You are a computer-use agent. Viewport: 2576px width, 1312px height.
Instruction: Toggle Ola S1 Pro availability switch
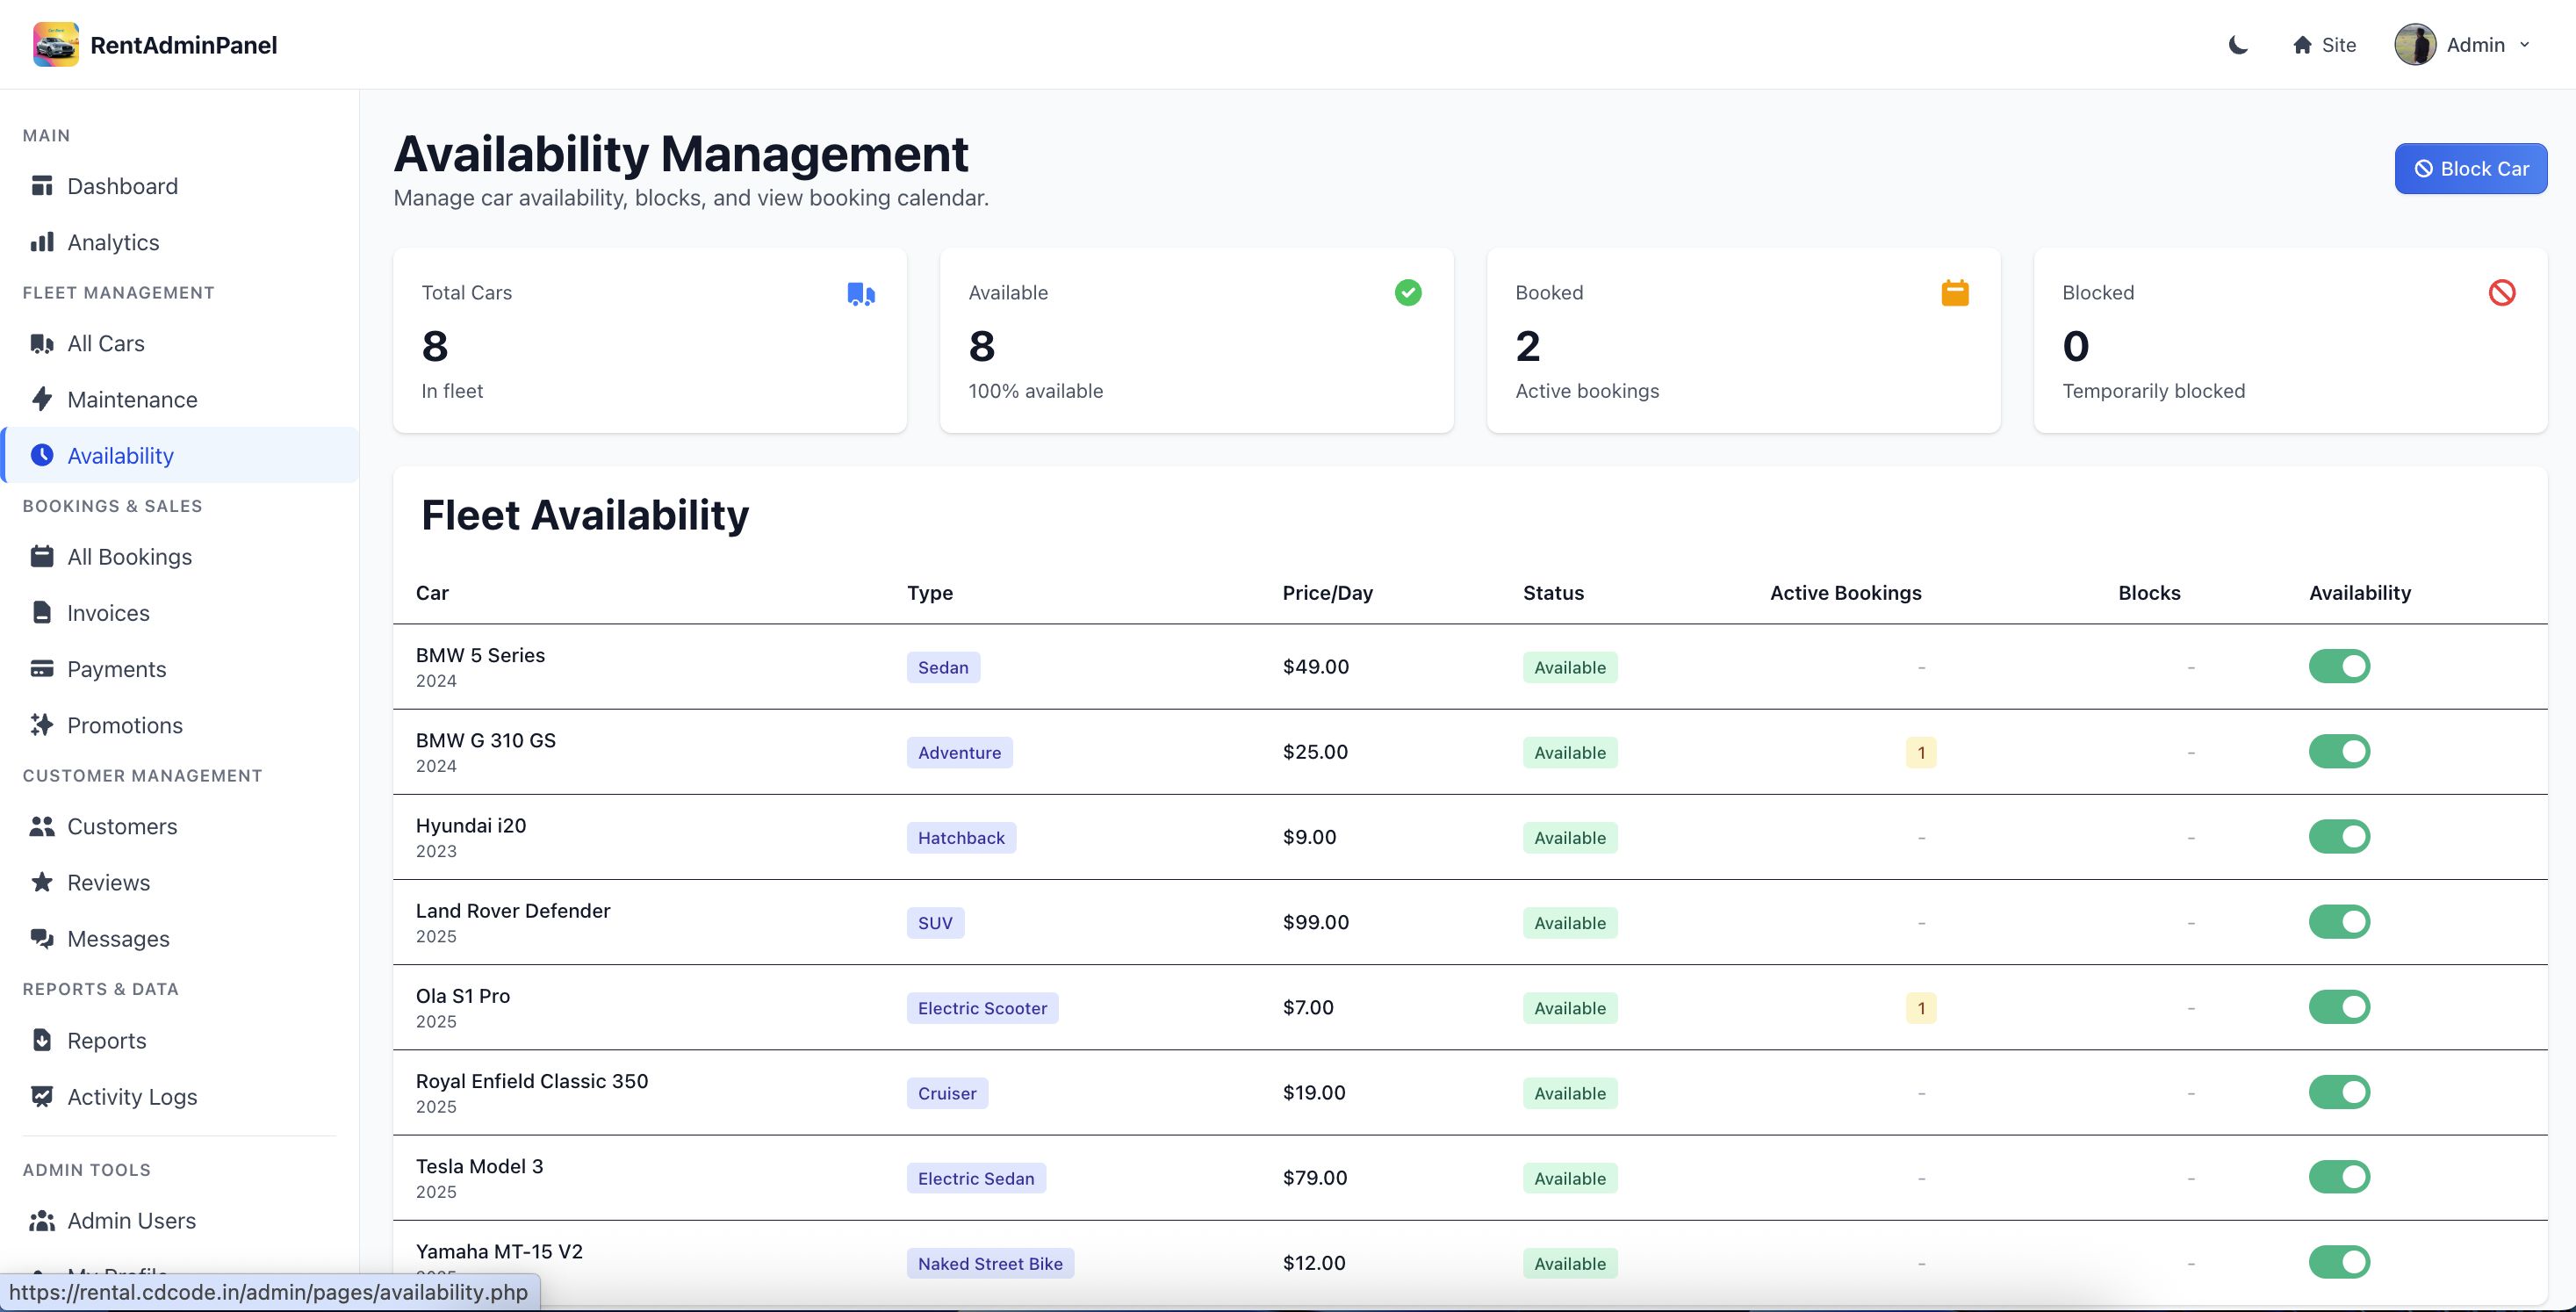click(2338, 1007)
